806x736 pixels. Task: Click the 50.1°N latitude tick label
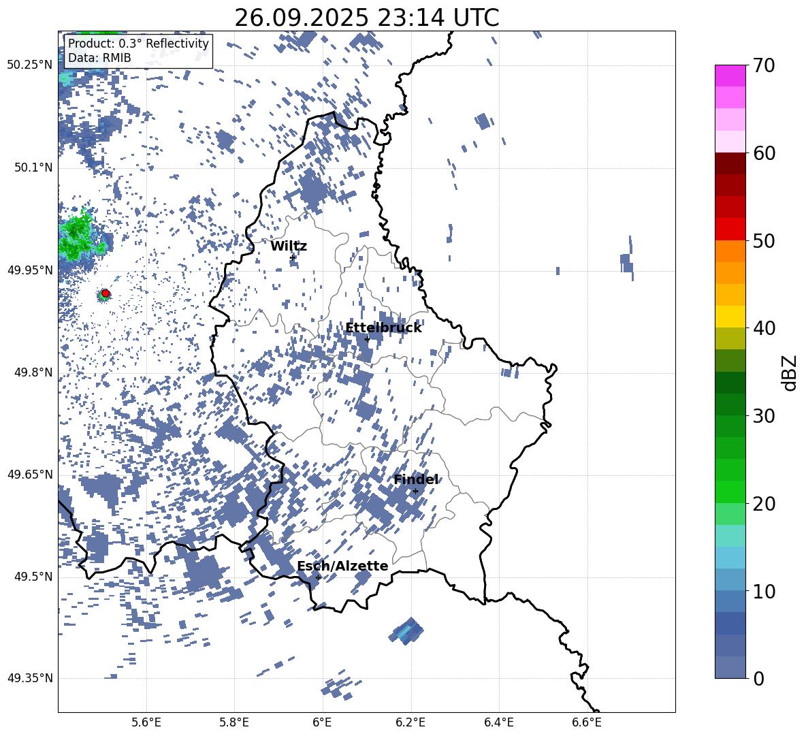click(33, 167)
